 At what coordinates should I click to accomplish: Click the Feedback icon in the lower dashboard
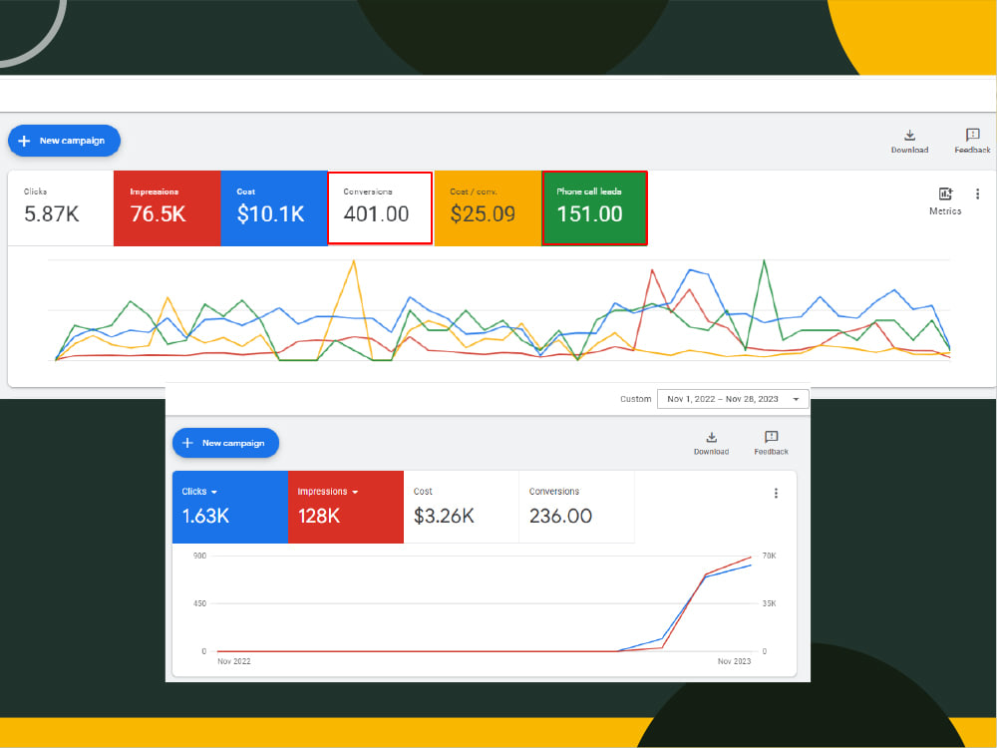tap(772, 437)
